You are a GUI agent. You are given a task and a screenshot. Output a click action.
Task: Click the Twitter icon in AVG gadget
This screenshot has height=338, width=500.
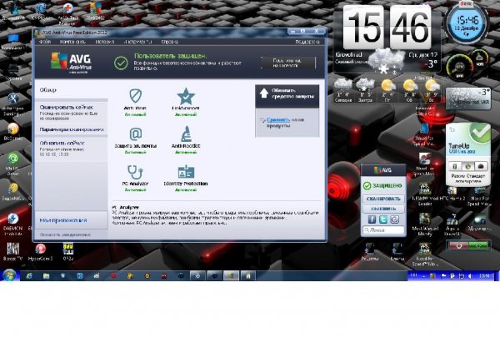[383, 219]
